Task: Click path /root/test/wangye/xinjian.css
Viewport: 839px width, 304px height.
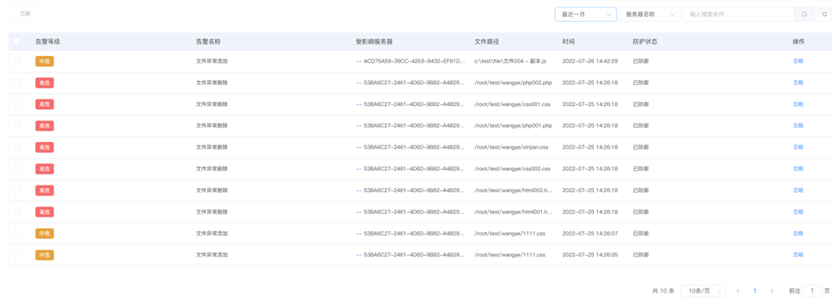Action: [x=511, y=147]
